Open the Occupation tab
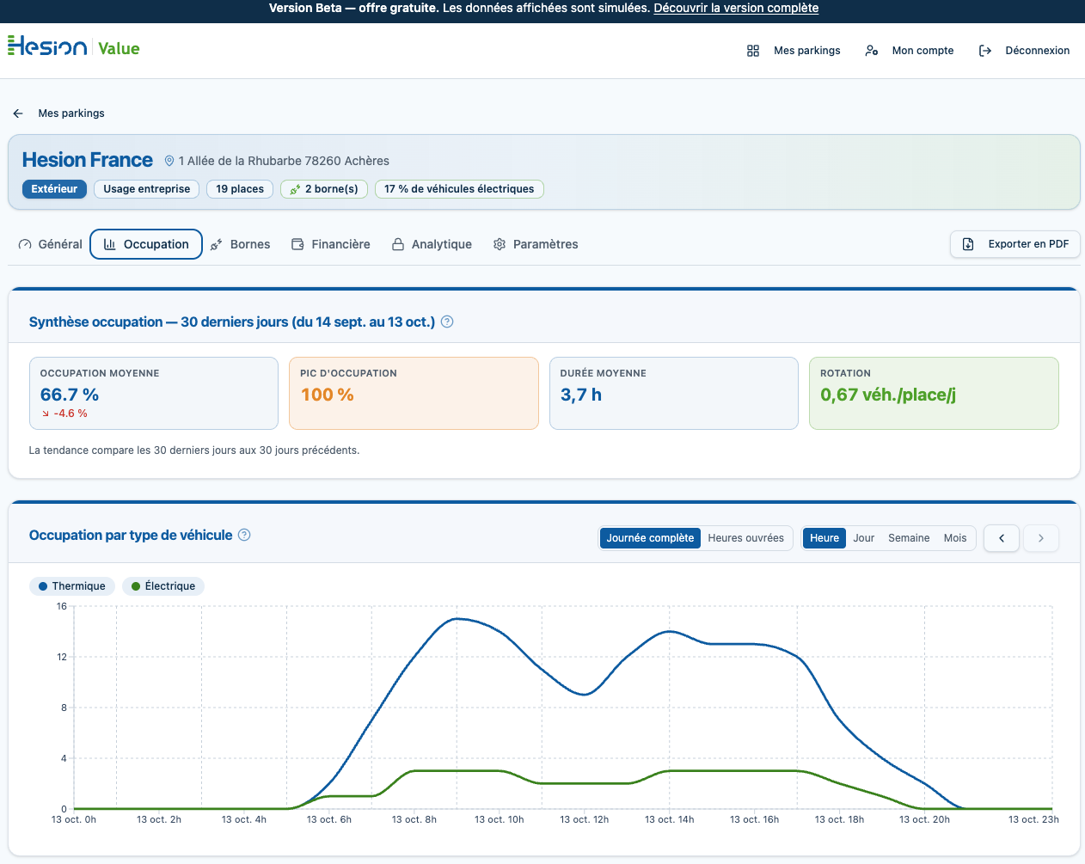Viewport: 1085px width, 864px height. [x=146, y=244]
